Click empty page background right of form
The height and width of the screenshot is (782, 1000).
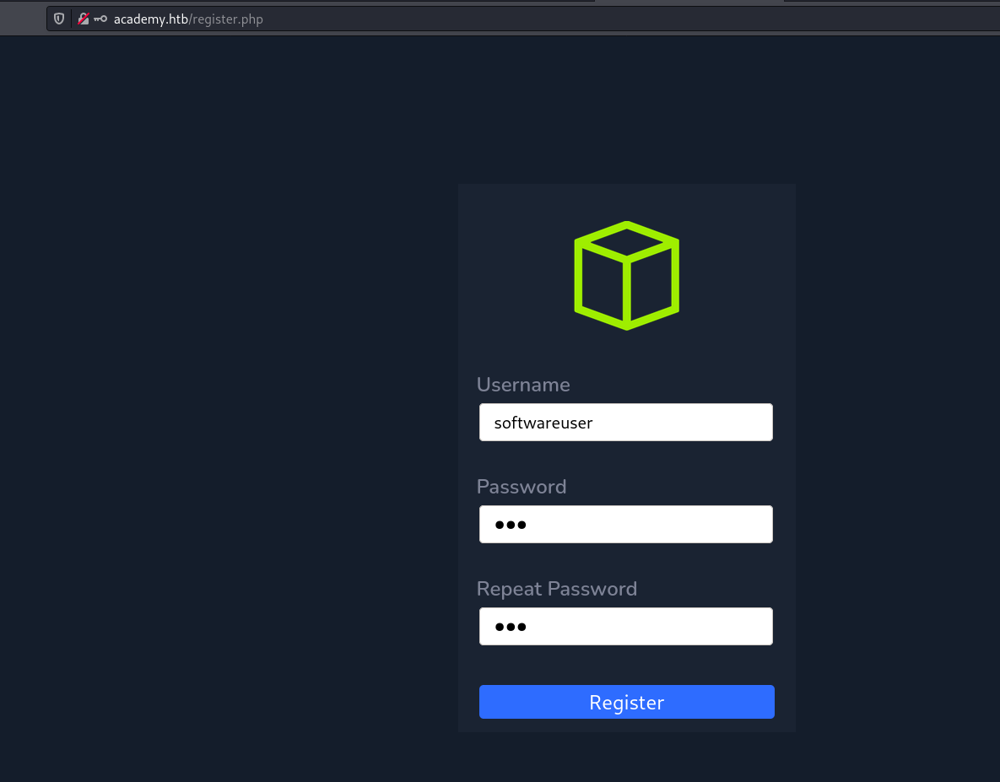(895, 422)
